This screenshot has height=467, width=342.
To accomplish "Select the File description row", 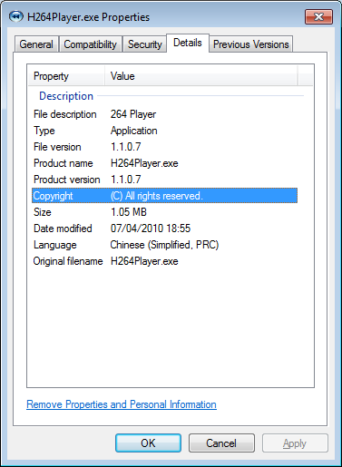I will click(165, 114).
